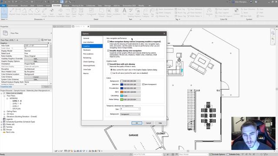Select the Color Fill Legend tool
This screenshot has height=156, width=278.
(x=223, y=16)
